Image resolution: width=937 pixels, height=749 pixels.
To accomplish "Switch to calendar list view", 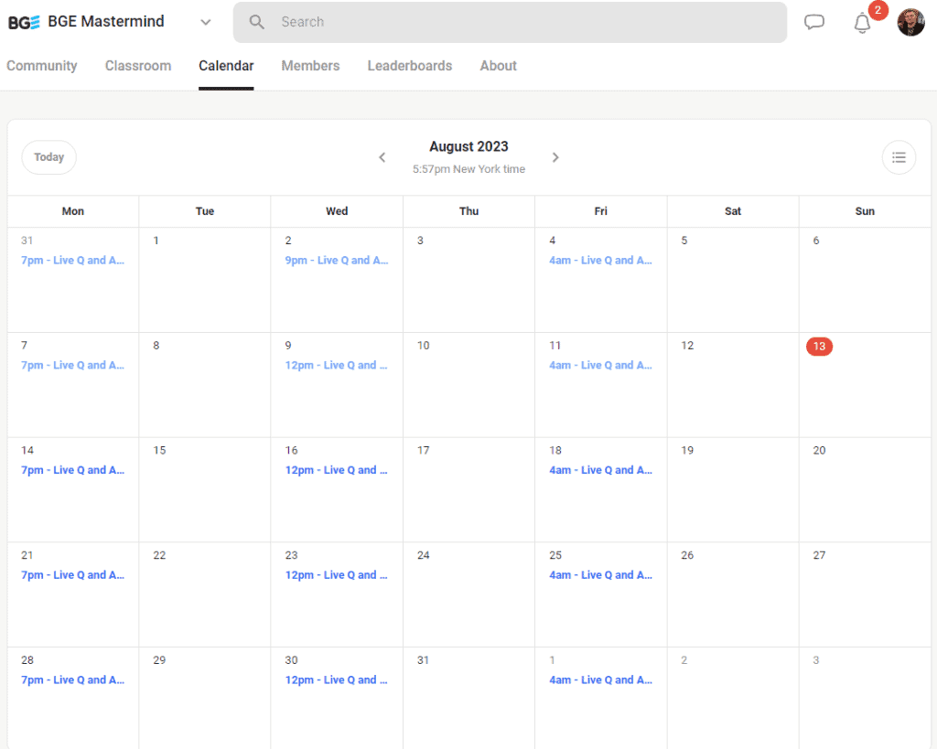I will 899,157.
